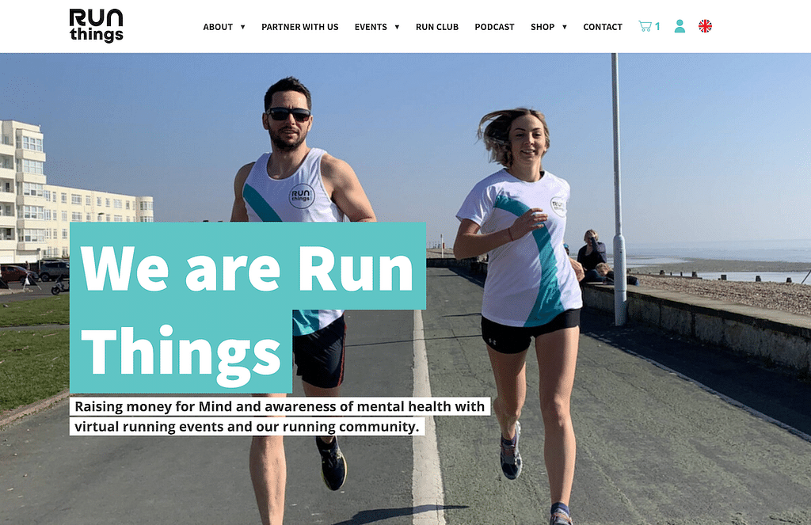Click the 'Raising money for Mind' tagline

pos(280,406)
